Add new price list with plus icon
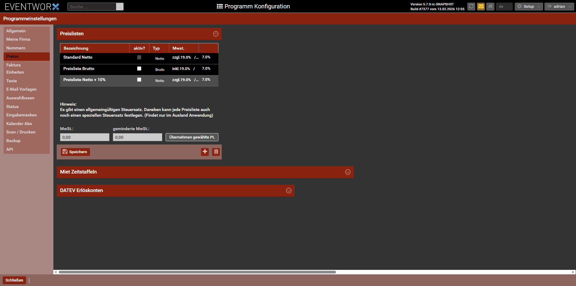 pos(205,152)
